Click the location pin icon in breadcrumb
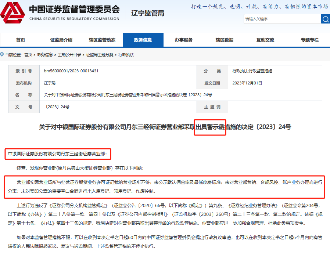This screenshot has height=253, width=330. click(2, 54)
